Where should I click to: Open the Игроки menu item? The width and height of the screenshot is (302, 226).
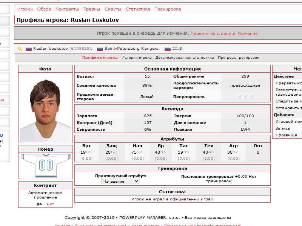[x=25, y=9]
